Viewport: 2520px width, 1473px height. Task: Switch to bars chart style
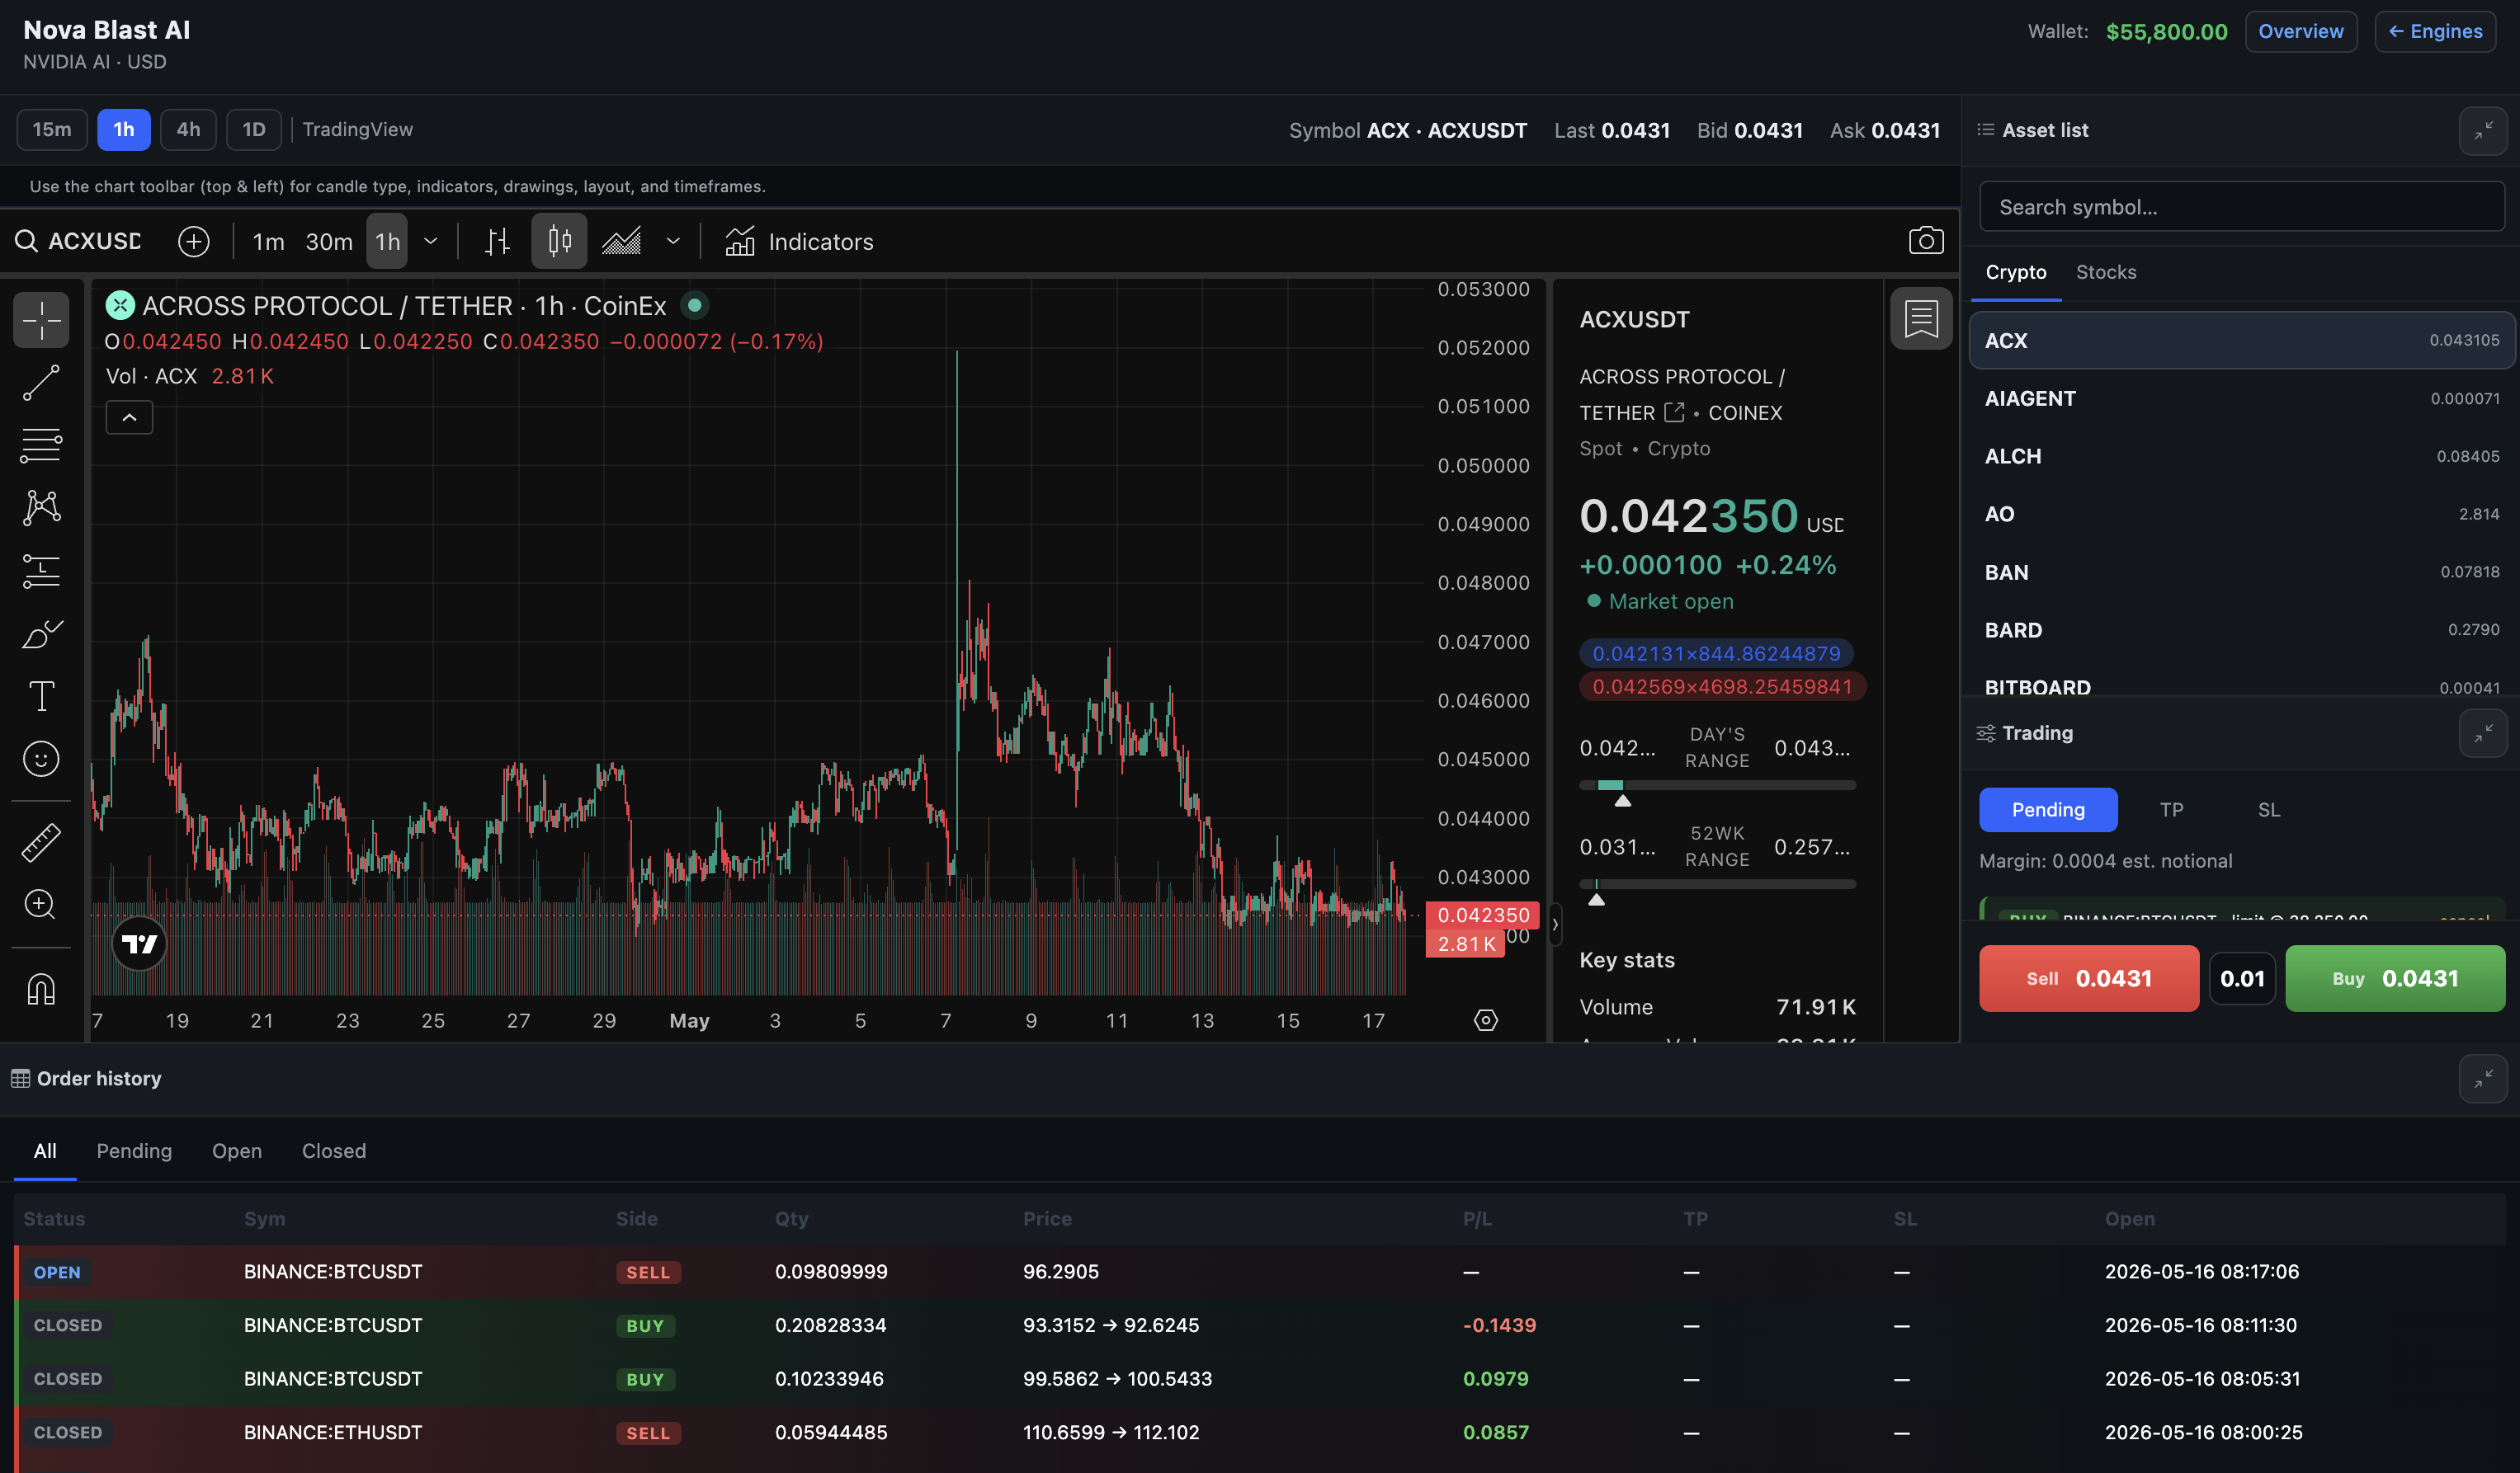click(497, 241)
